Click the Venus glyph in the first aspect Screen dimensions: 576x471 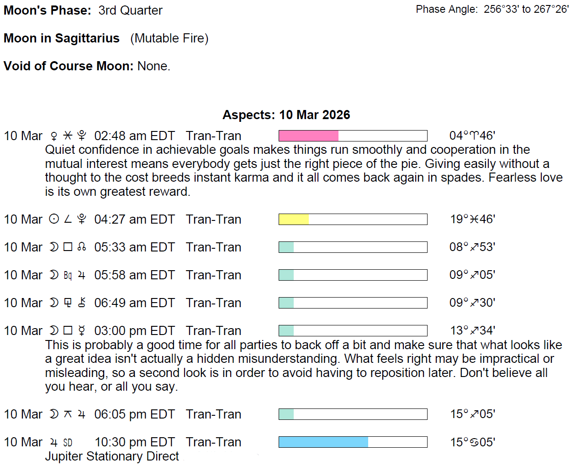54,136
